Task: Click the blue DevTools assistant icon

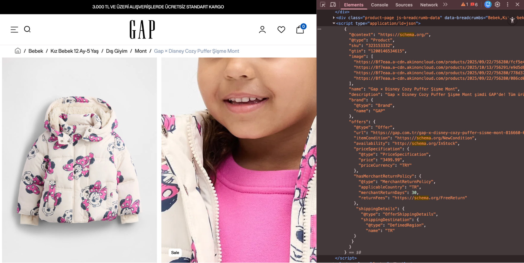Action: click(488, 4)
